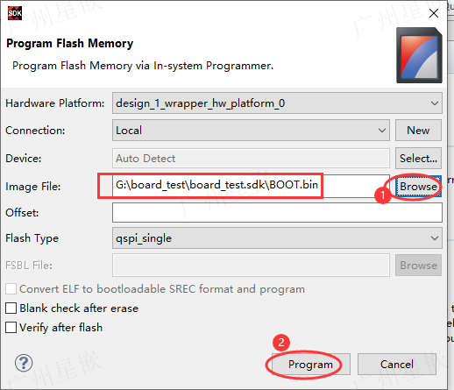454x390 pixels.
Task: Close the Program Flash Memory dialog
Action: tap(434, 13)
